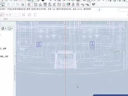This screenshot has height=96, width=128.
Task: Toggle the highlighted top-left toolbar button
Action: [x=2, y=4]
